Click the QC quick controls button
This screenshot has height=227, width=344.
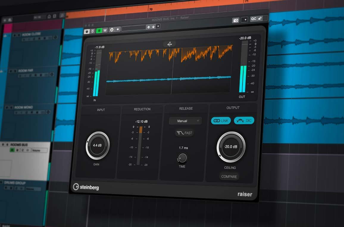[x=254, y=19]
